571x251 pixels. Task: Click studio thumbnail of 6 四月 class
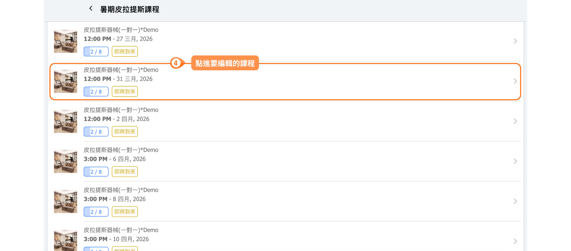point(66,161)
